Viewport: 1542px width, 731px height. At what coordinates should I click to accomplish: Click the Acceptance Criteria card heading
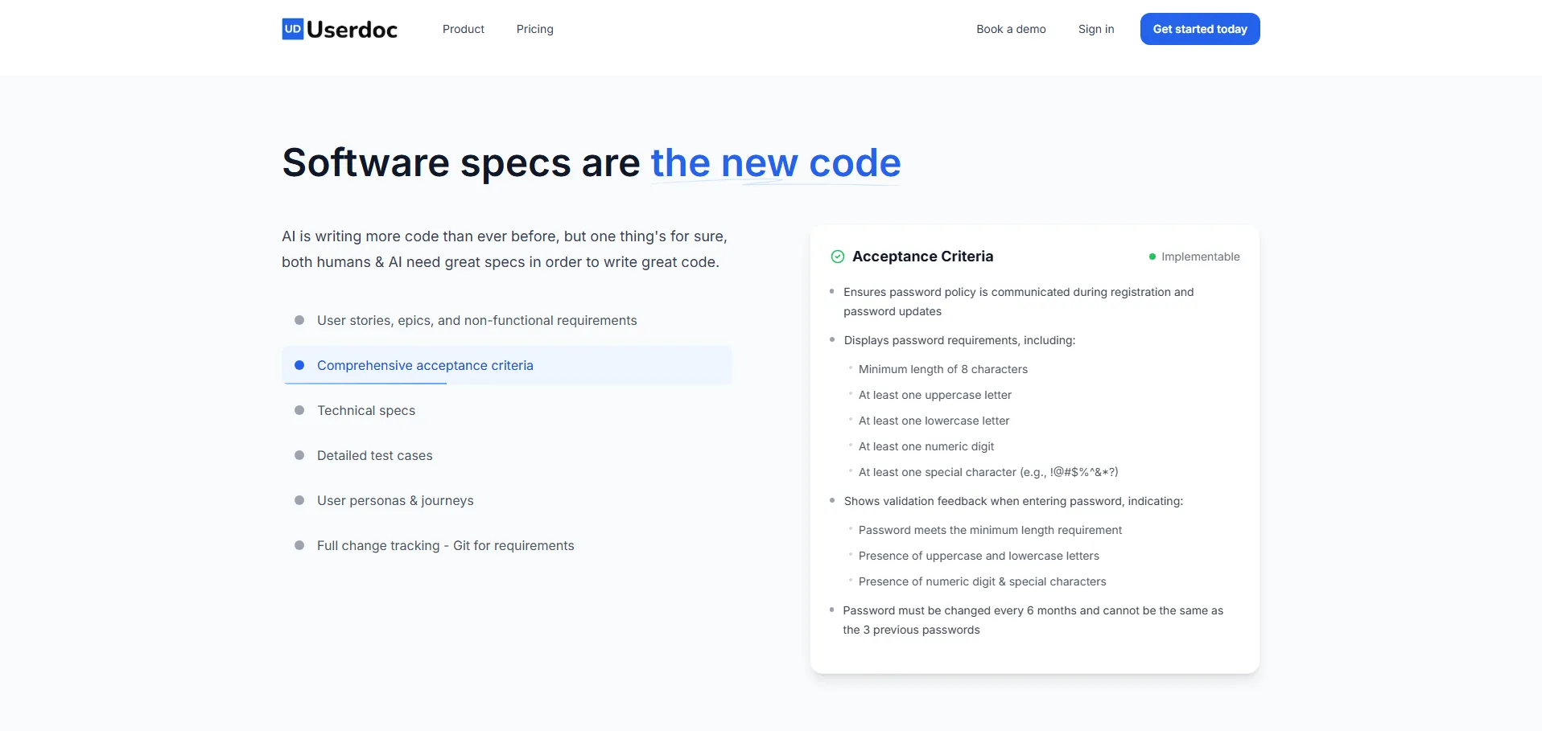coord(922,257)
